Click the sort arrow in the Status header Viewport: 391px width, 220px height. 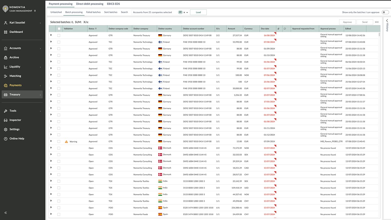point(96,29)
